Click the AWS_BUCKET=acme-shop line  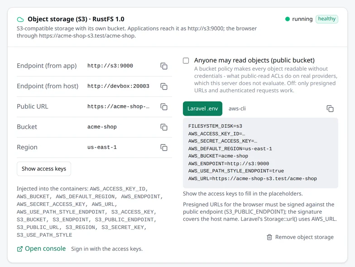218,156
